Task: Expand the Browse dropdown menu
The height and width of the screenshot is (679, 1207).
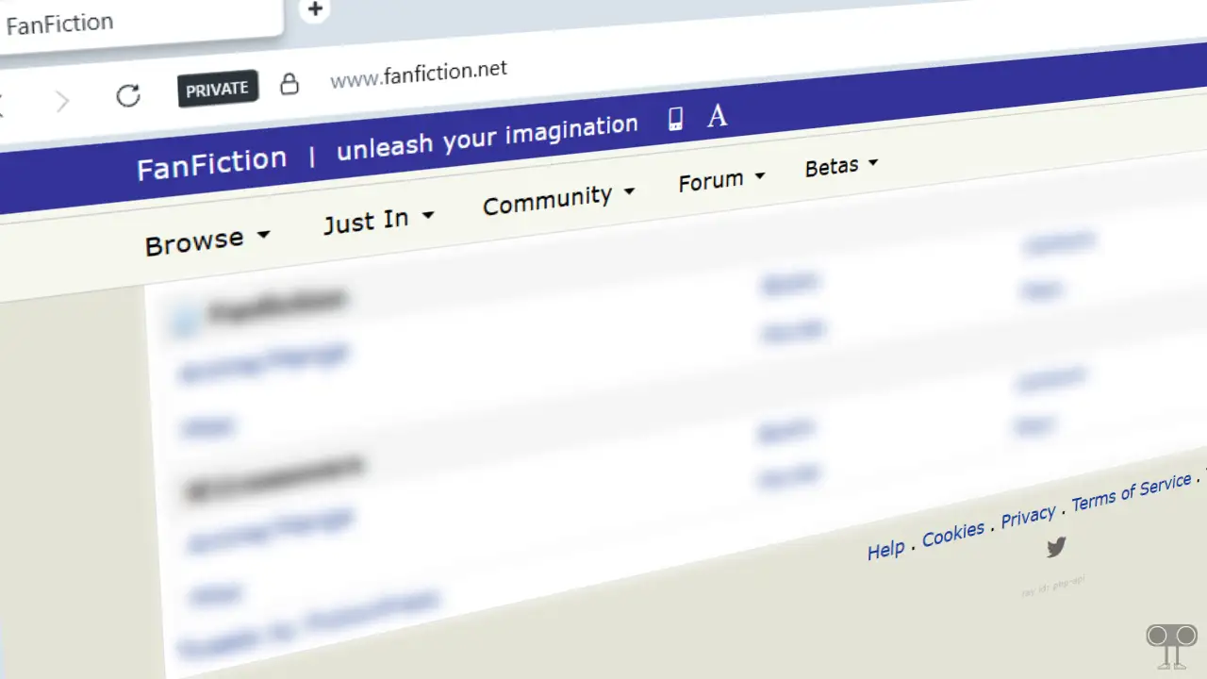Action: [x=207, y=241]
